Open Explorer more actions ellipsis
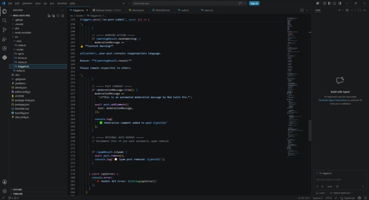This screenshot has height=200, width=369. tap(62, 10)
